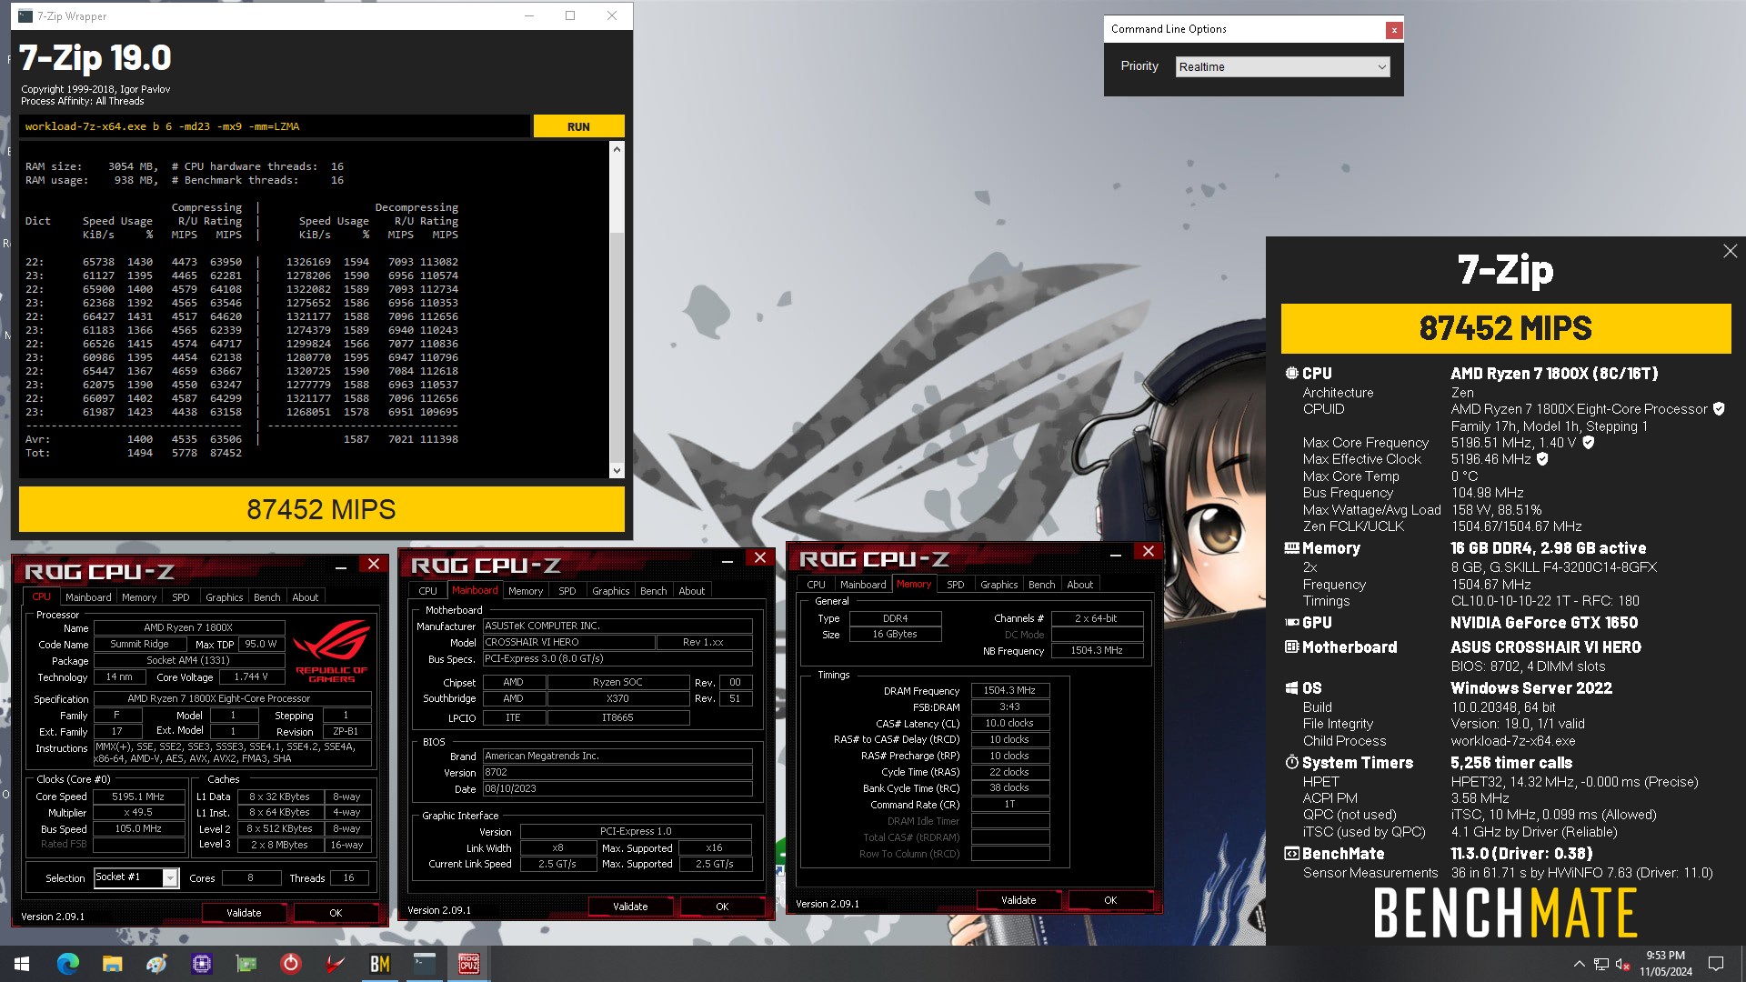
Task: Open Memory tab in the CPU-Z CPU window
Action: (139, 597)
